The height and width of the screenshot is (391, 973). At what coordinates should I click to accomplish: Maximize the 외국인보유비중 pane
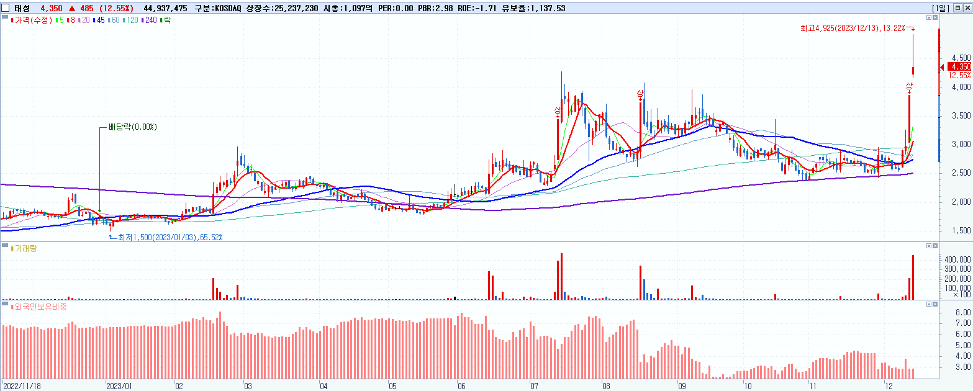(x=929, y=304)
